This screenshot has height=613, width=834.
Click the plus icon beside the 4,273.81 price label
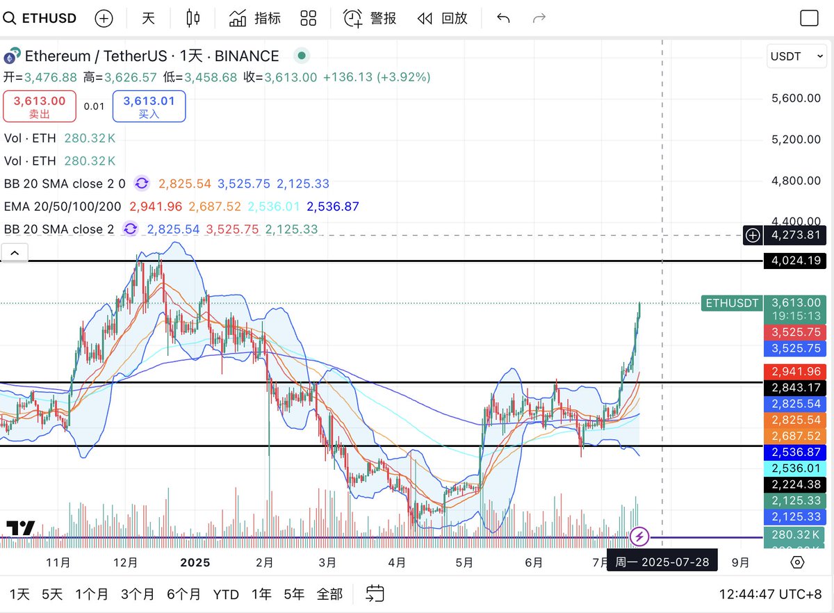coord(753,235)
